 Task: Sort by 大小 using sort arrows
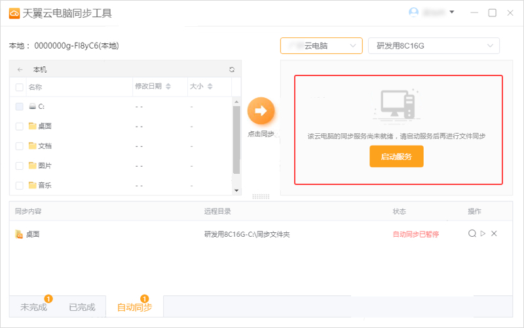210,87
